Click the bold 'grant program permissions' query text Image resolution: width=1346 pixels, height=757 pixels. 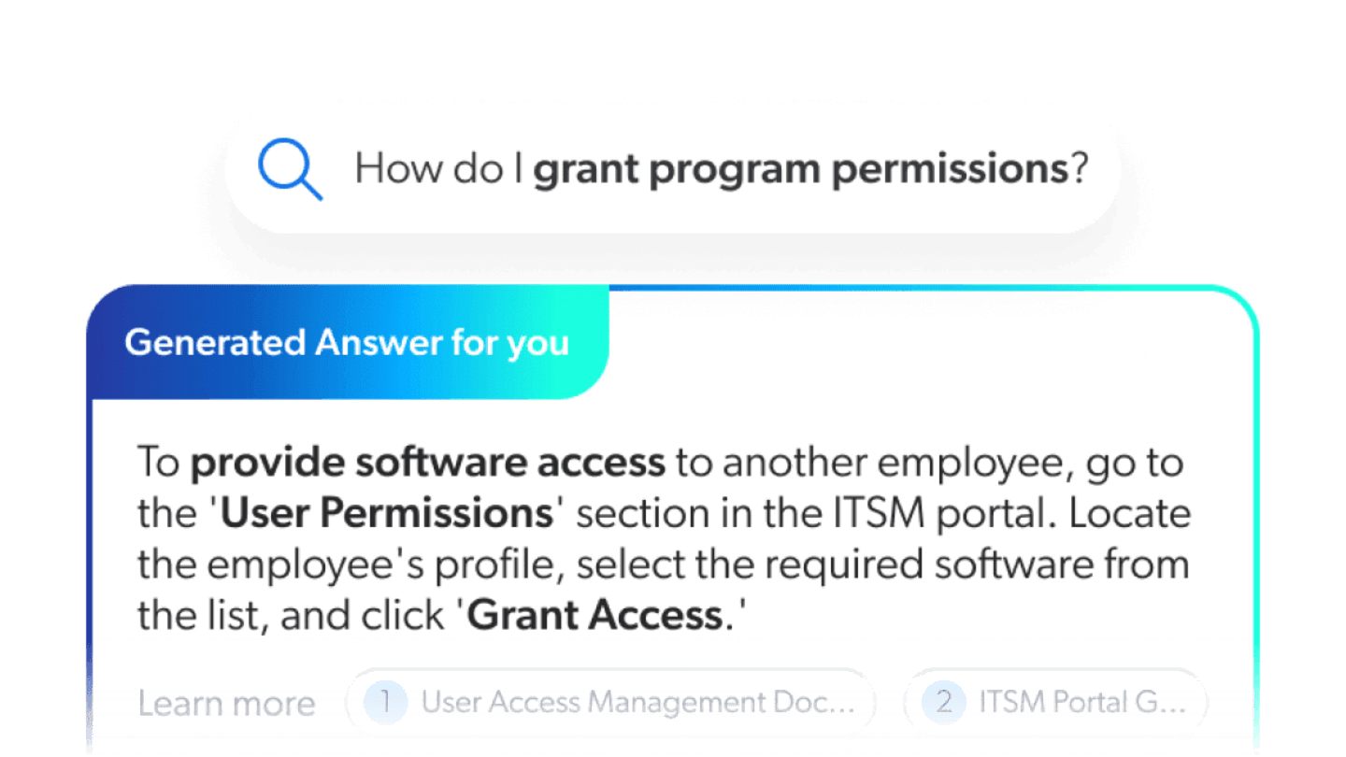tap(800, 170)
